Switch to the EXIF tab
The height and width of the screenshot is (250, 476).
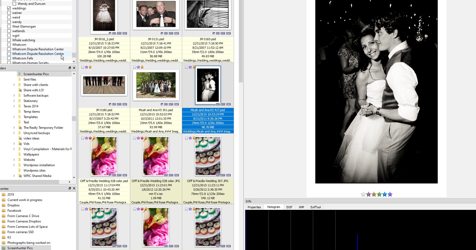pyautogui.click(x=289, y=207)
